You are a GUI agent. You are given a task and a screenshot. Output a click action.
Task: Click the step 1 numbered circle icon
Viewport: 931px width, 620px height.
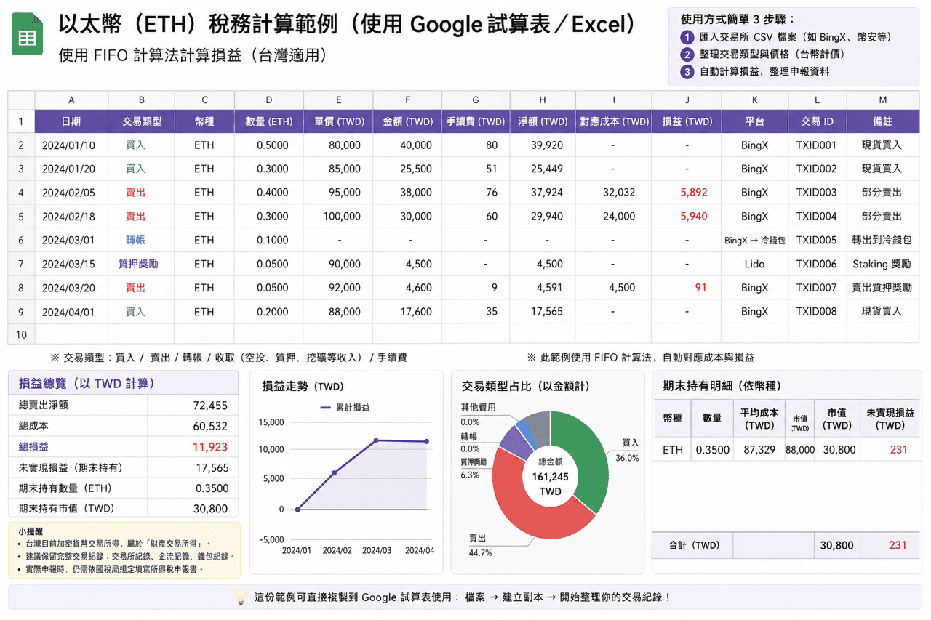687,38
